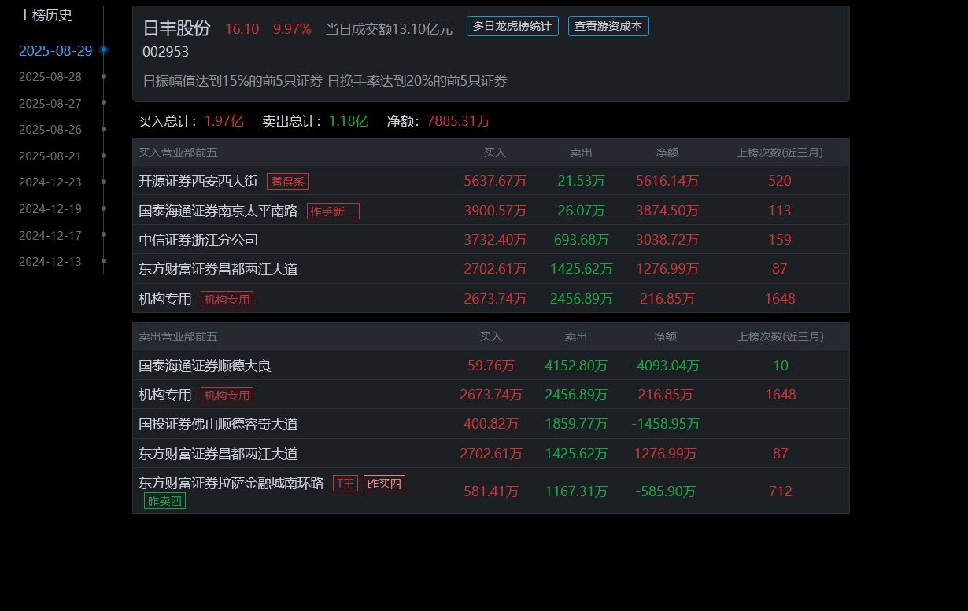Click the 上榜次数 value 10
The width and height of the screenshot is (968, 611).
(x=781, y=366)
